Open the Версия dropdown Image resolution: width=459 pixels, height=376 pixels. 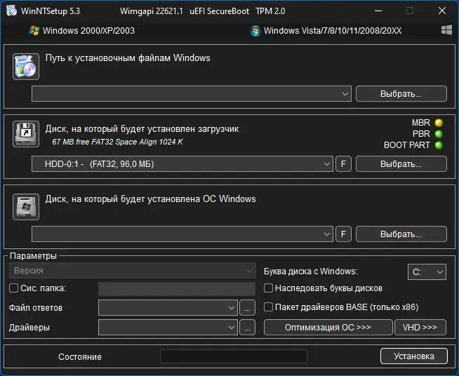pyautogui.click(x=133, y=270)
